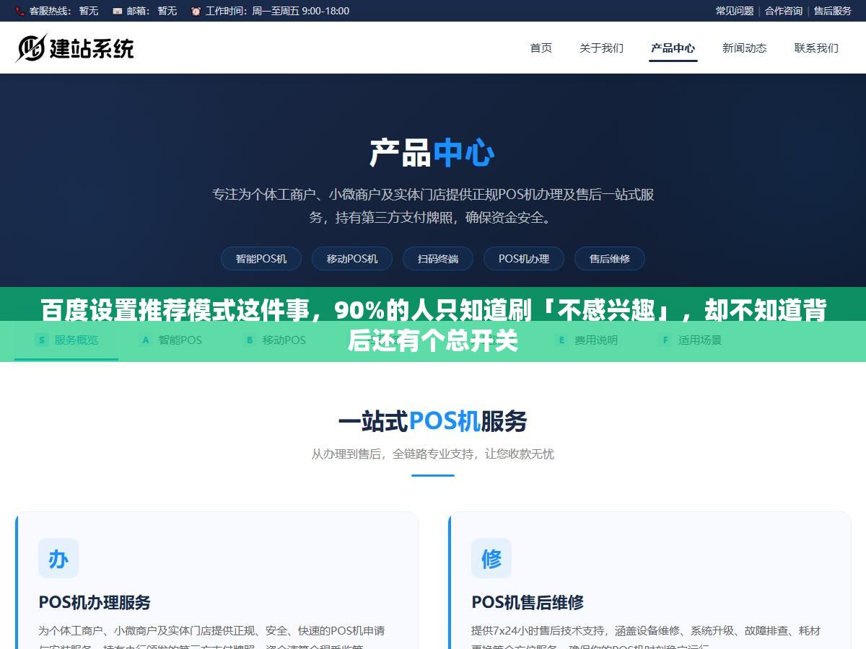Click the 客服热线：暂无 text

[64, 11]
